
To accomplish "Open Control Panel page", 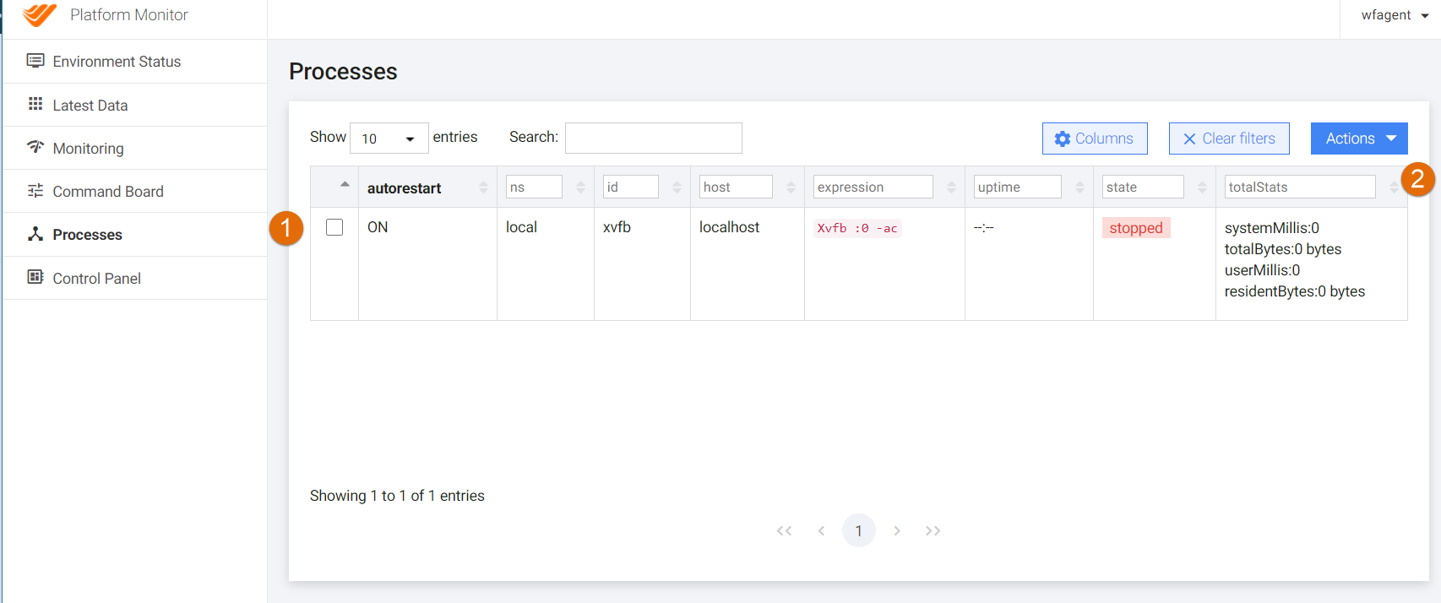I will coord(135,278).
